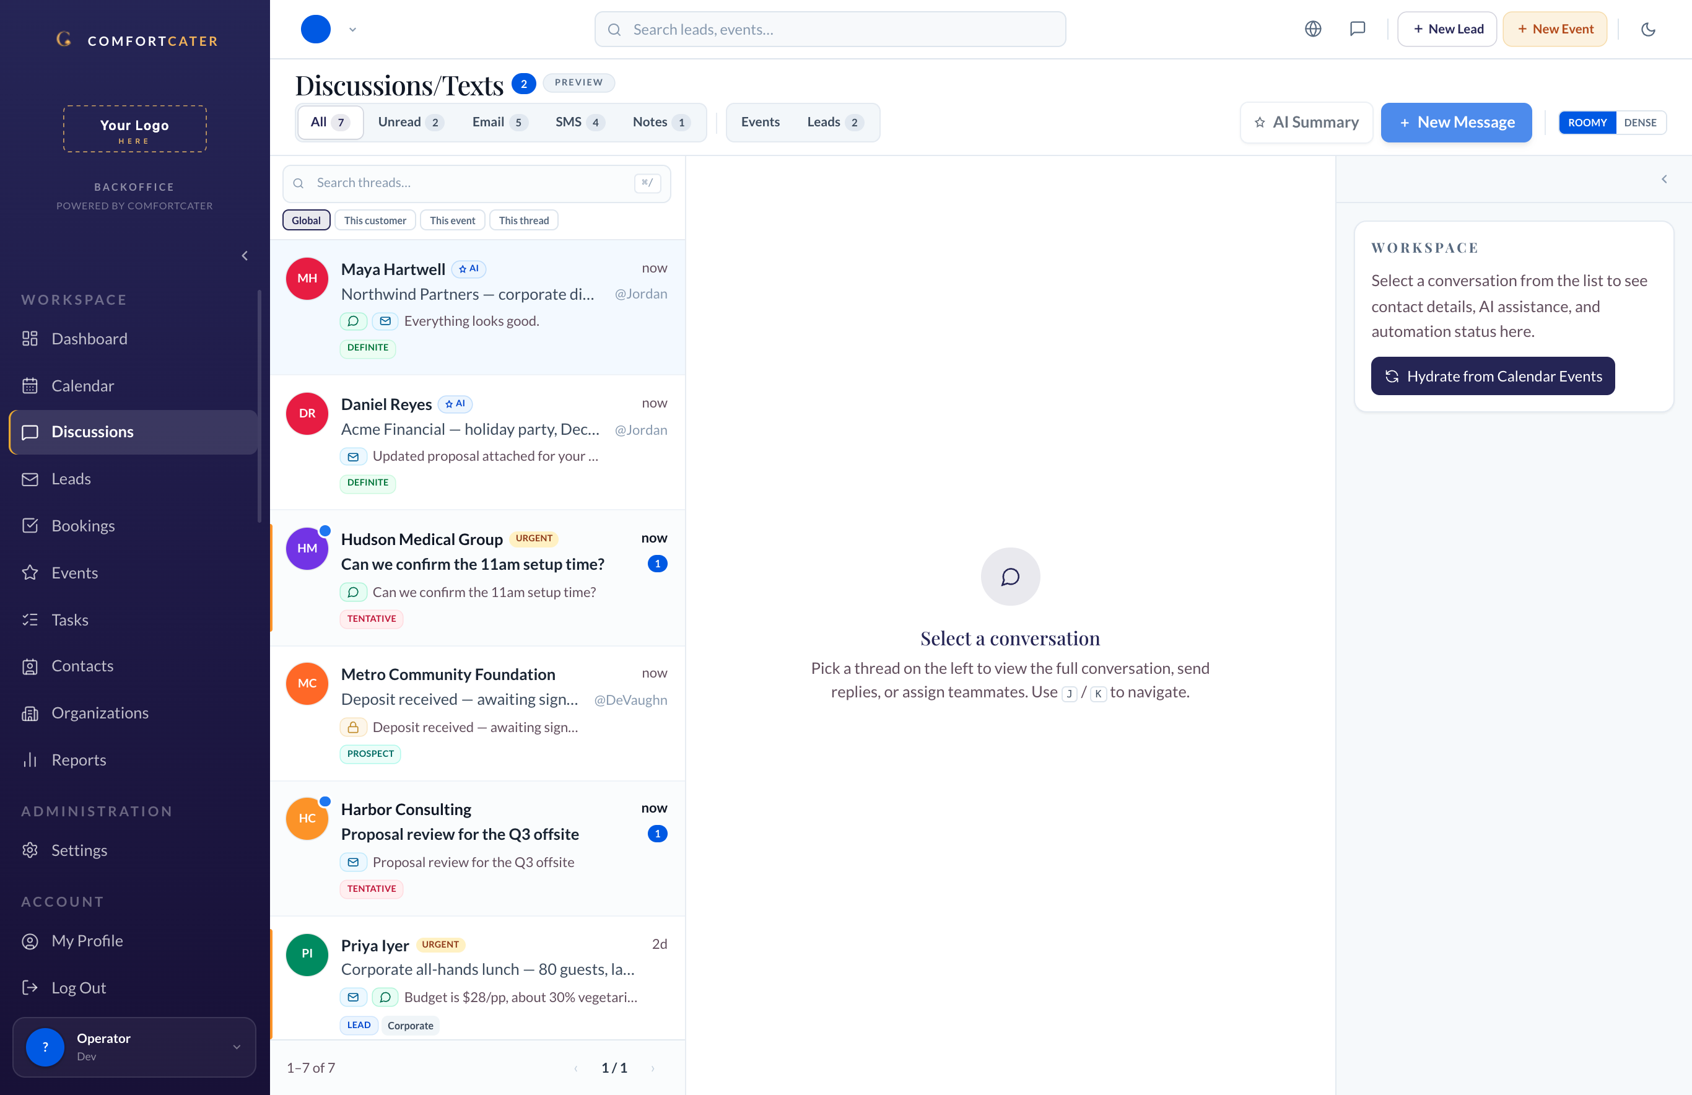This screenshot has width=1692, height=1095.
Task: Click the Corporate tag on Priya Iyer thread
Action: click(410, 1025)
